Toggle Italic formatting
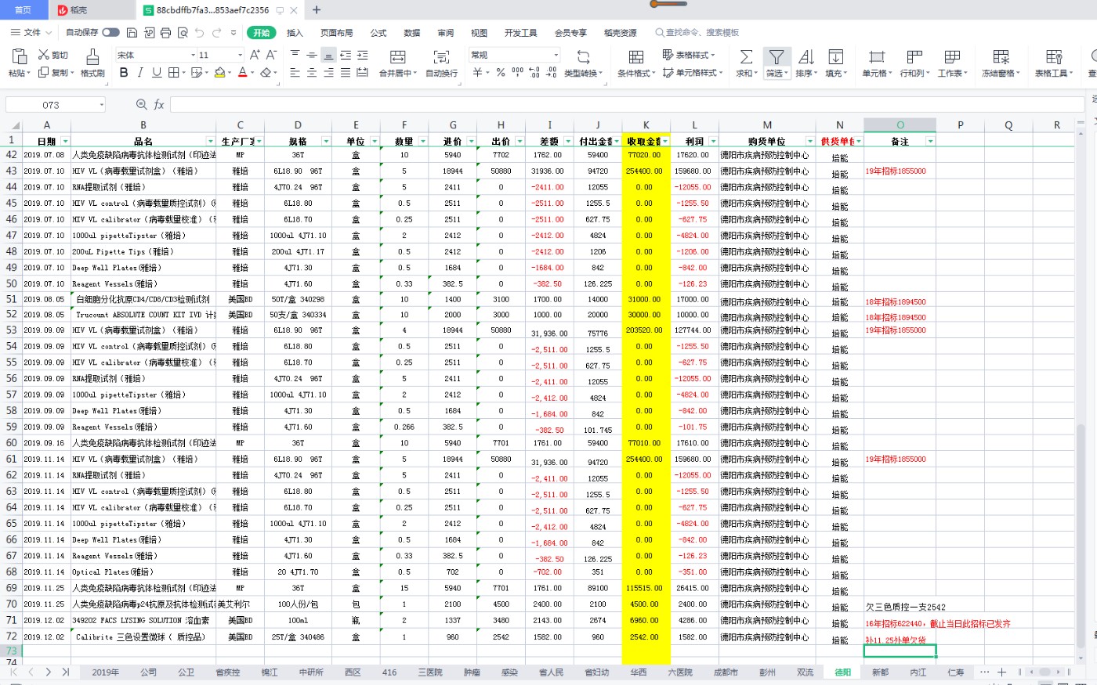The width and height of the screenshot is (1097, 685). click(x=140, y=73)
